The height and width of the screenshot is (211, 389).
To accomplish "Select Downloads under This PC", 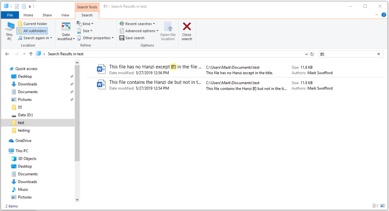I will click(x=27, y=181).
